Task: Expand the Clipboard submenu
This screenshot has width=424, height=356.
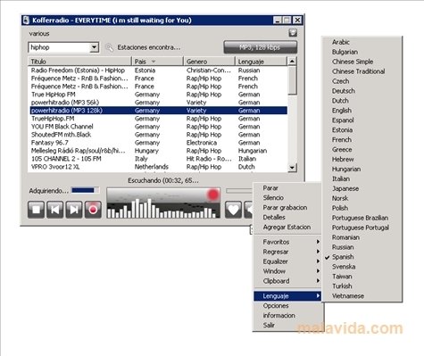Action: (287, 281)
